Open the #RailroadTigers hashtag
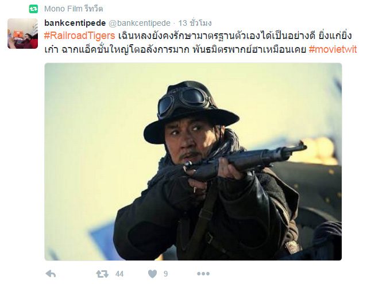 coord(79,36)
